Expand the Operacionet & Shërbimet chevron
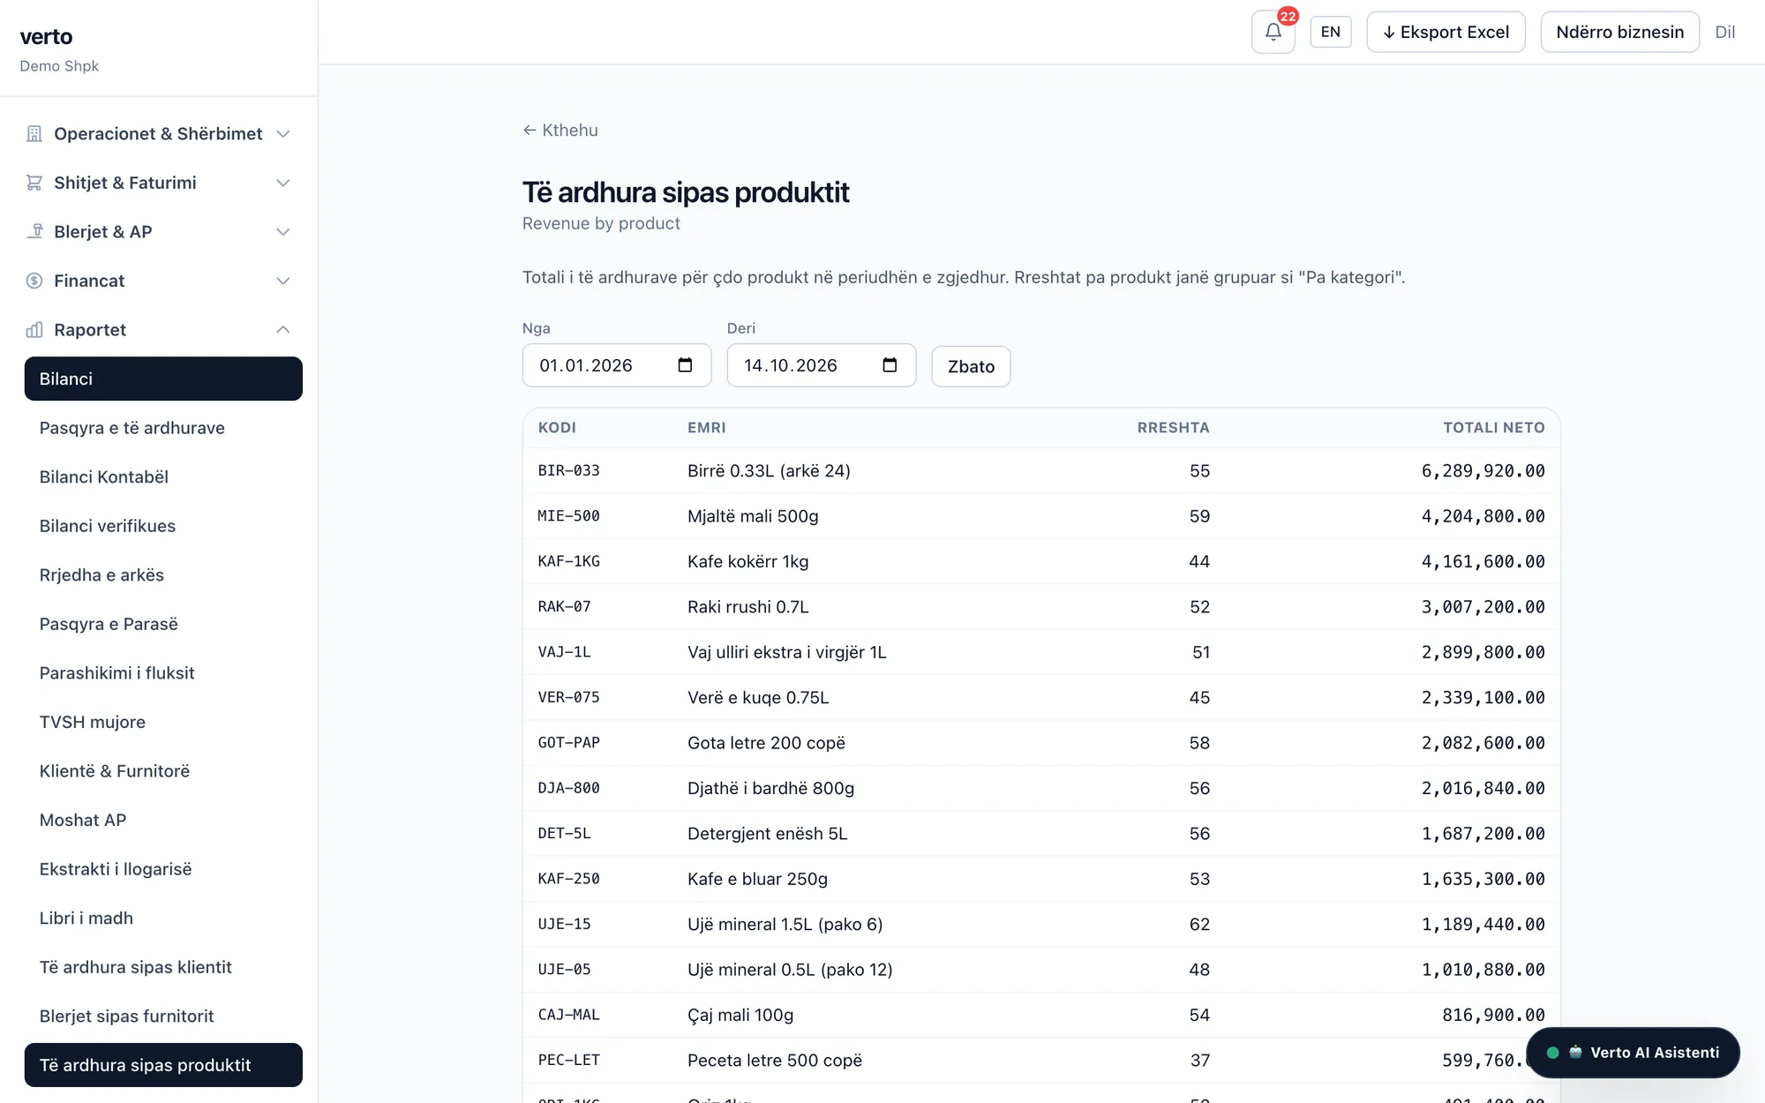The width and height of the screenshot is (1765, 1103). click(x=283, y=134)
